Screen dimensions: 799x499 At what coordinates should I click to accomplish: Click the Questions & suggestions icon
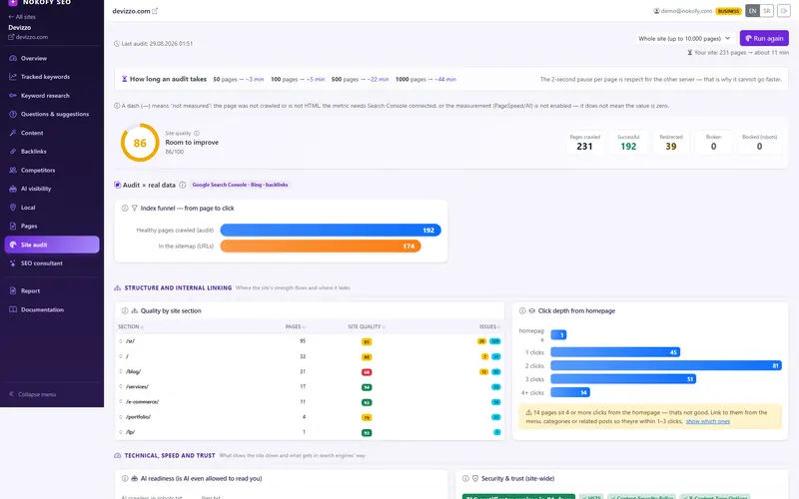pos(13,114)
